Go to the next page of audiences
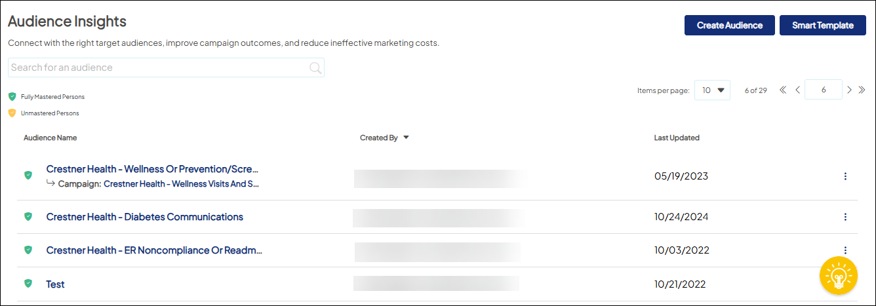 point(849,90)
